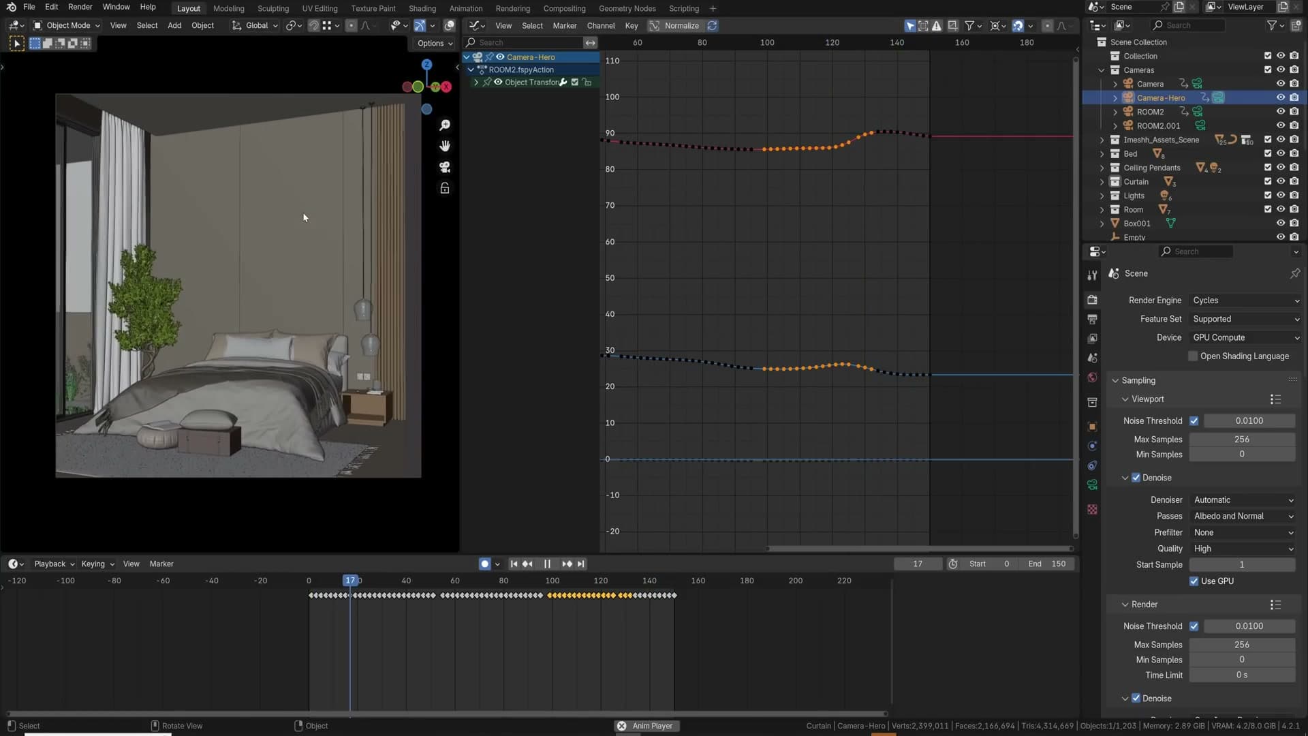This screenshot has width=1308, height=736.
Task: Open the Physics properties tab
Action: click(1092, 446)
